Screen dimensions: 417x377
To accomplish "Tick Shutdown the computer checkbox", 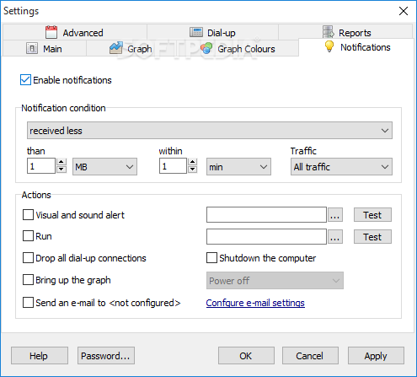I will pos(211,258).
